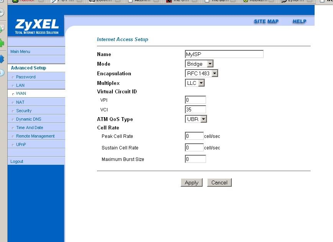Viewport: 333px width, 242px height.
Task: Click the HELP link
Action: 299,22
